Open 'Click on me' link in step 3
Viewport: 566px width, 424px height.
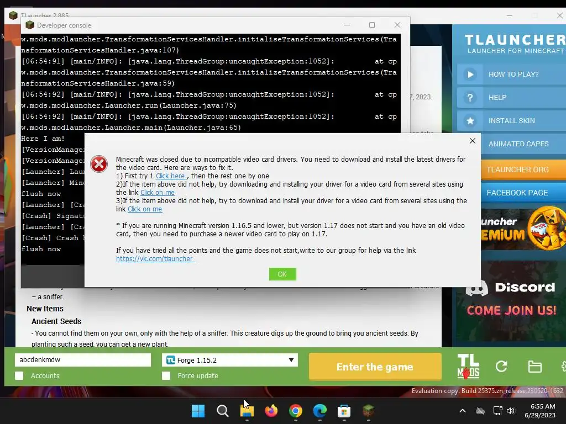(x=145, y=209)
